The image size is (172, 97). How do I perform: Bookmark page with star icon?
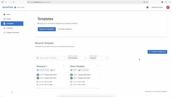pos(147,2)
